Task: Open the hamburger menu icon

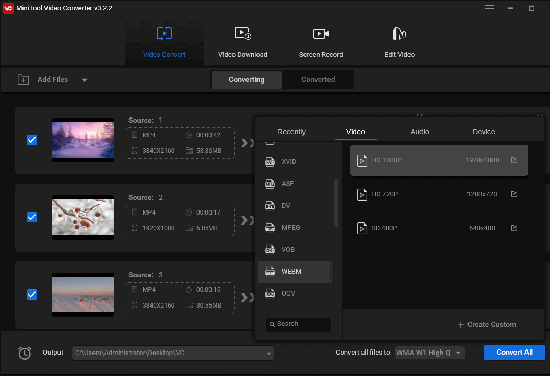Action: tap(489, 8)
